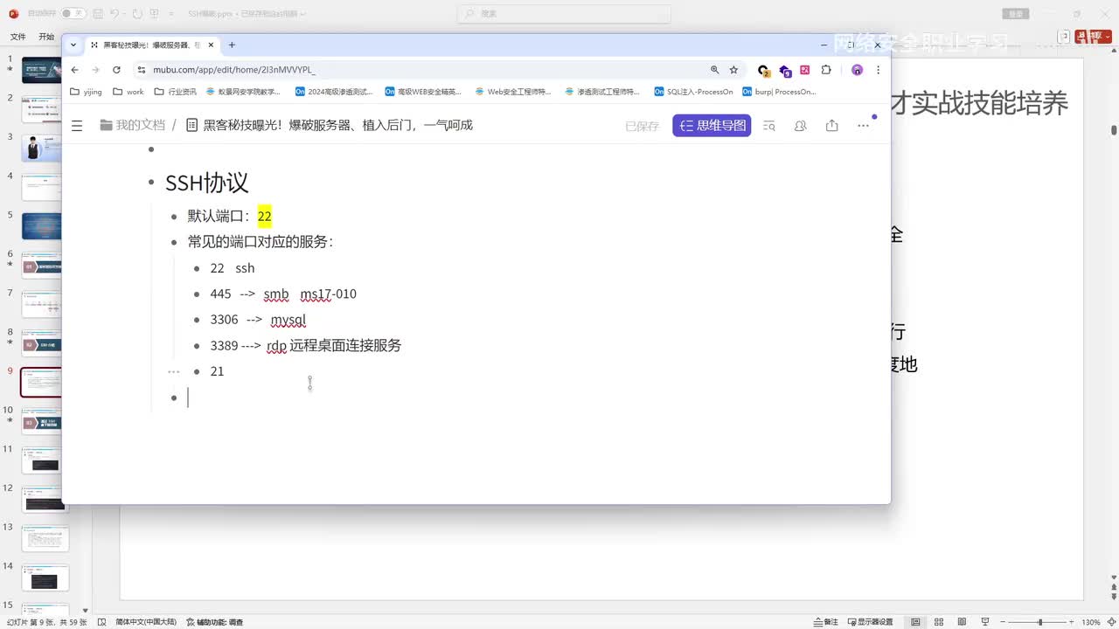1119x629 pixels.
Task: Open the 敖晨网安学院教学 bookmark
Action: click(243, 92)
